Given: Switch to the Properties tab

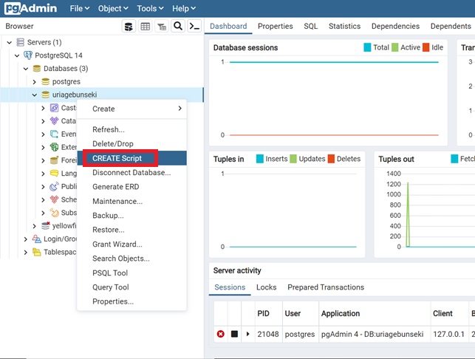Looking at the screenshot, I should [276, 27].
